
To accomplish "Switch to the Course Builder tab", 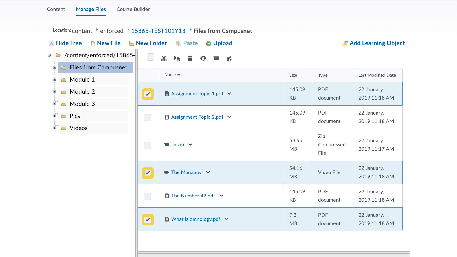I will [133, 9].
